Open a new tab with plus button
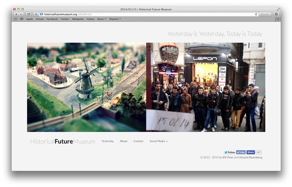The image size is (292, 187). click(x=277, y=19)
